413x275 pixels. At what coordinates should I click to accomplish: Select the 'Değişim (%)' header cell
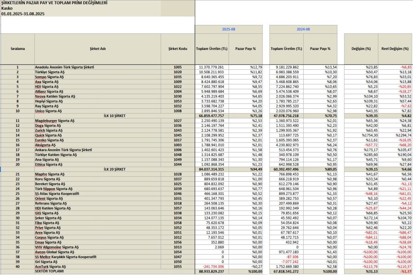[361, 49]
